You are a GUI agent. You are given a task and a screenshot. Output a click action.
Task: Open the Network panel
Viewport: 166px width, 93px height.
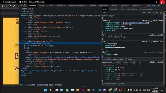click(x=93, y=6)
